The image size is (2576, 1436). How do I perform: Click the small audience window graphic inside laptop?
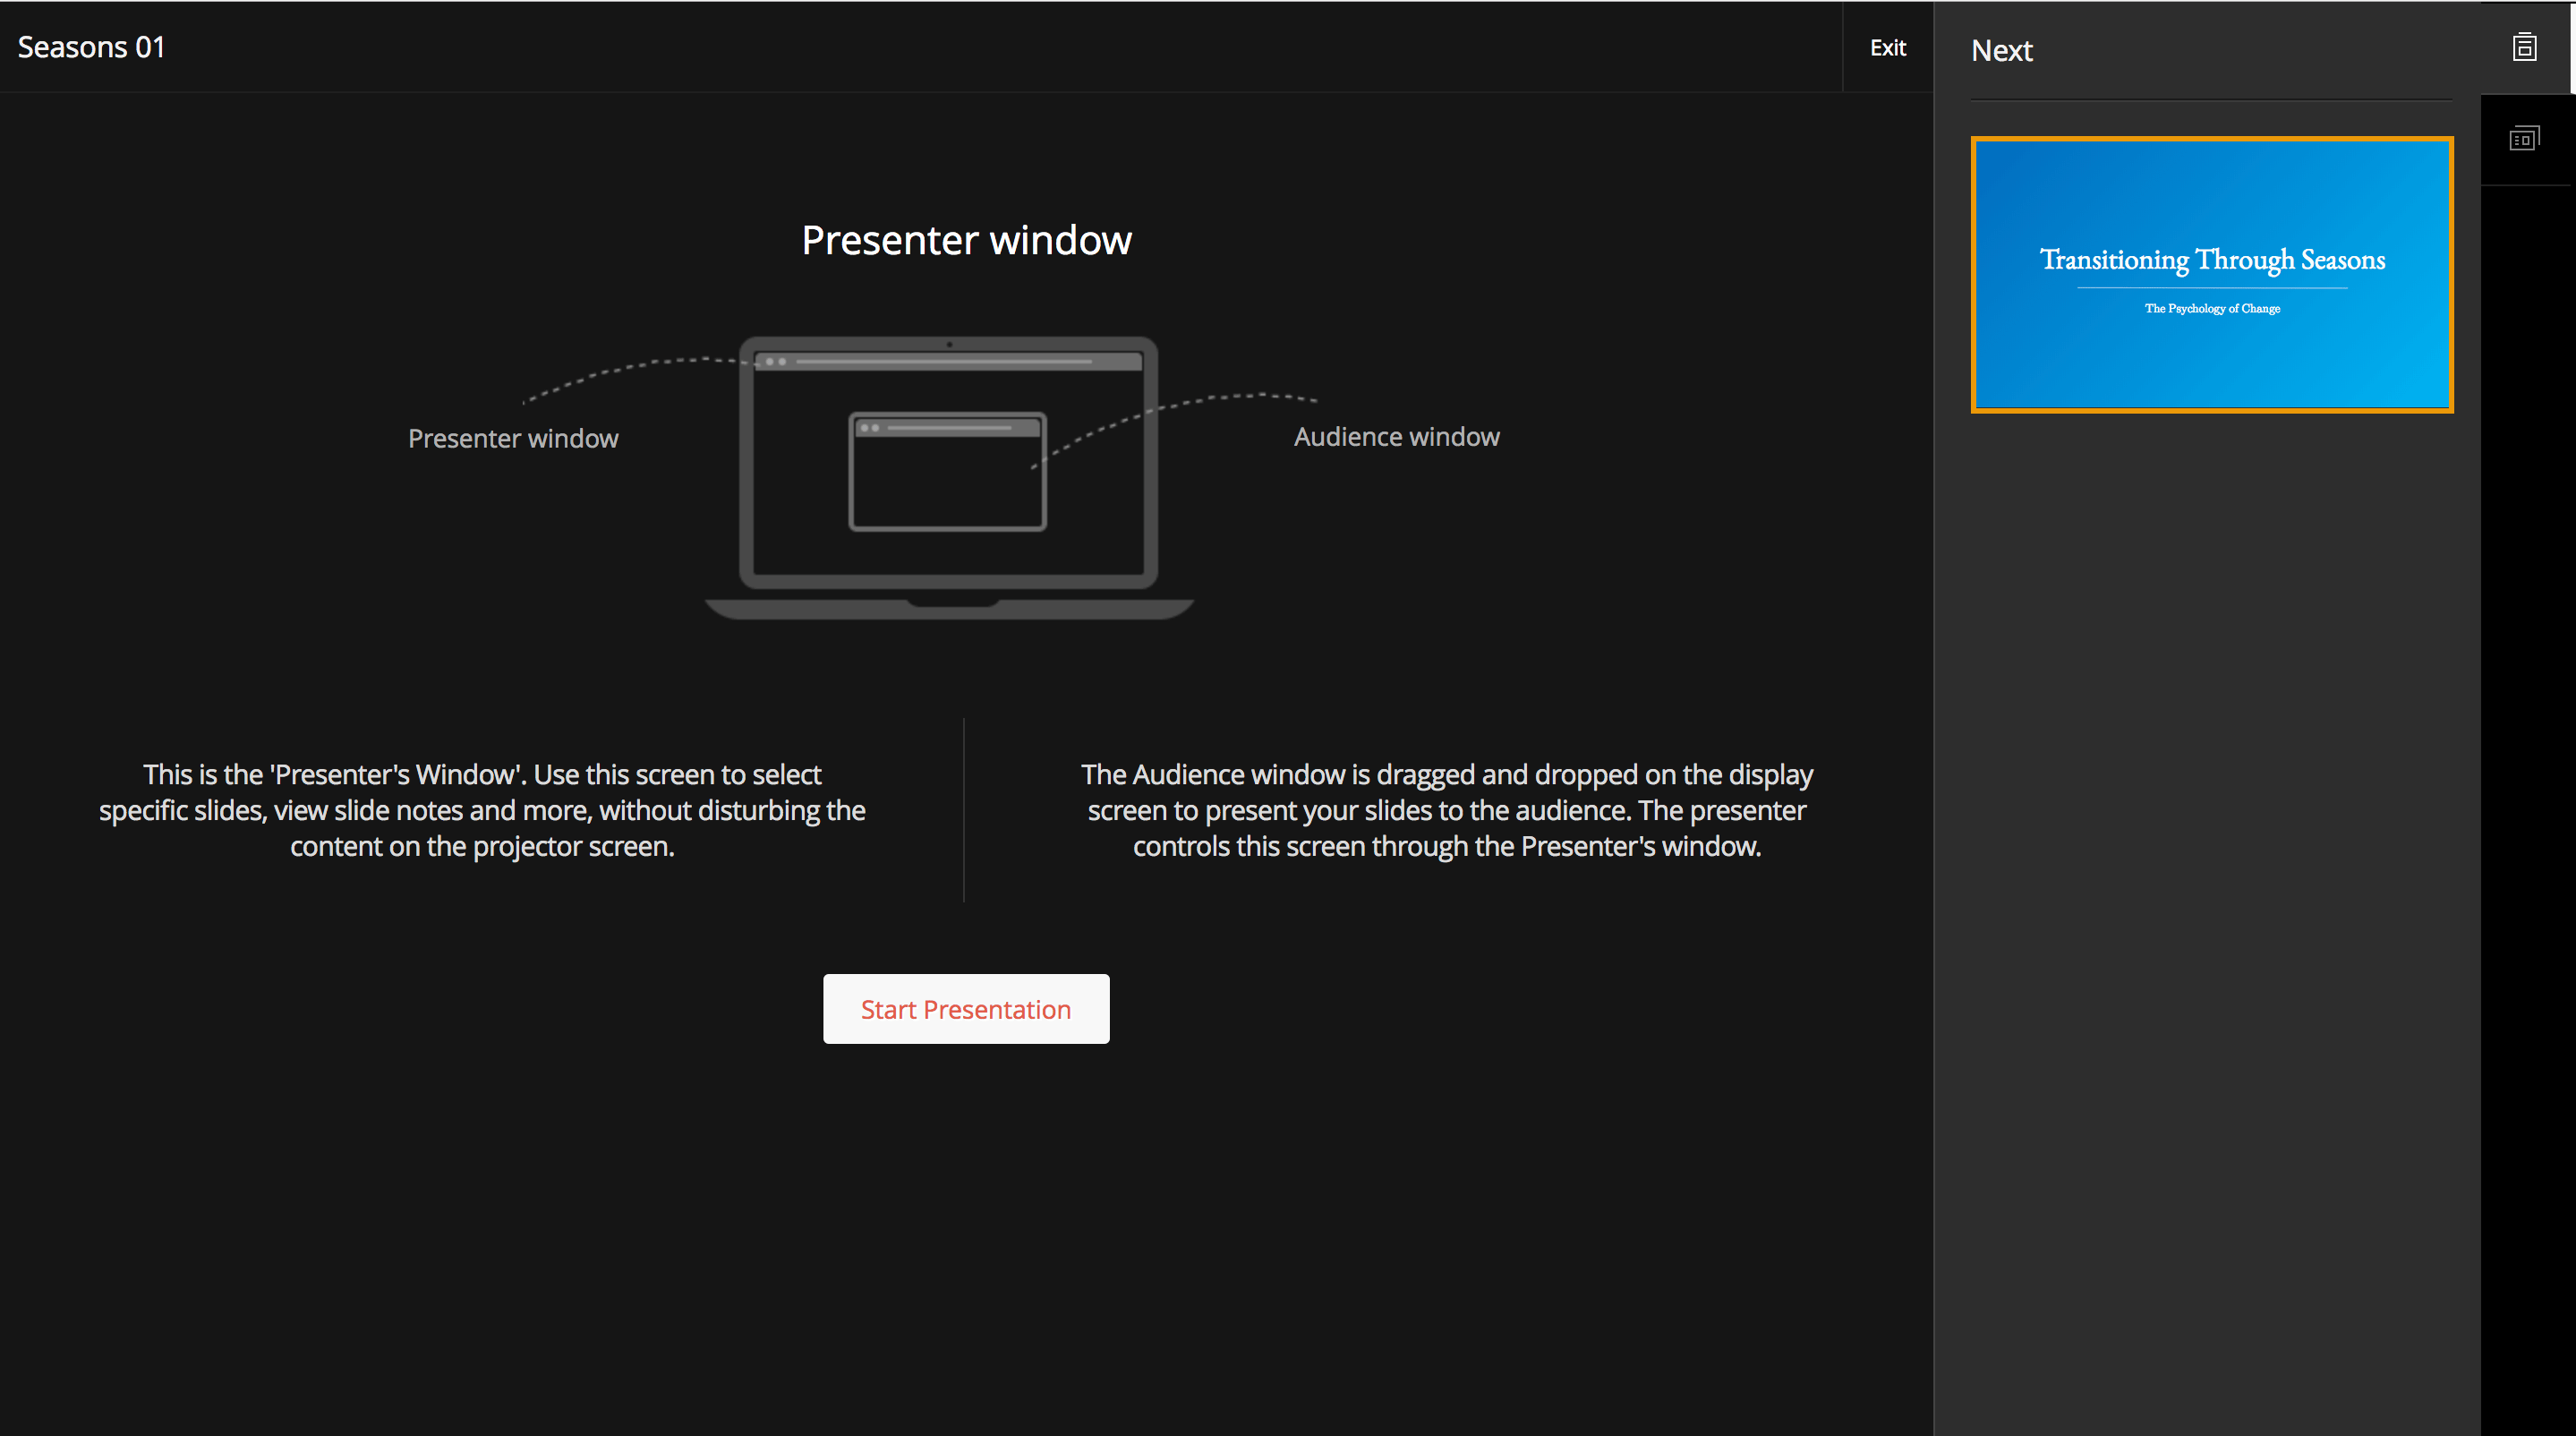pyautogui.click(x=947, y=472)
